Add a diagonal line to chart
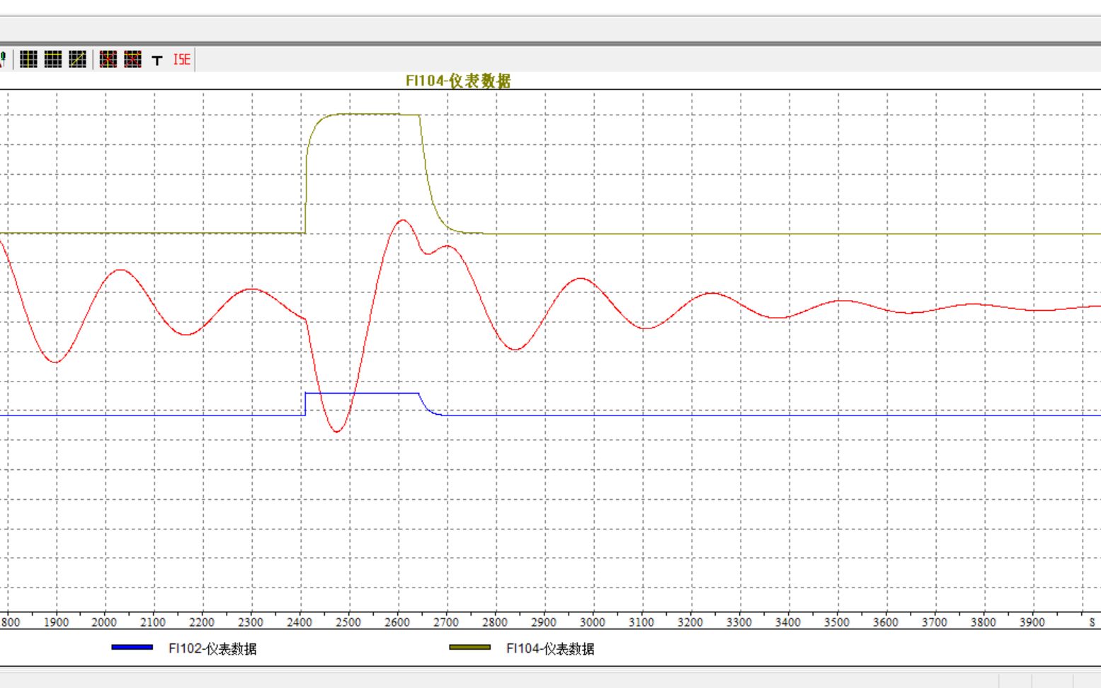Image resolution: width=1101 pixels, height=688 pixels. 78,59
